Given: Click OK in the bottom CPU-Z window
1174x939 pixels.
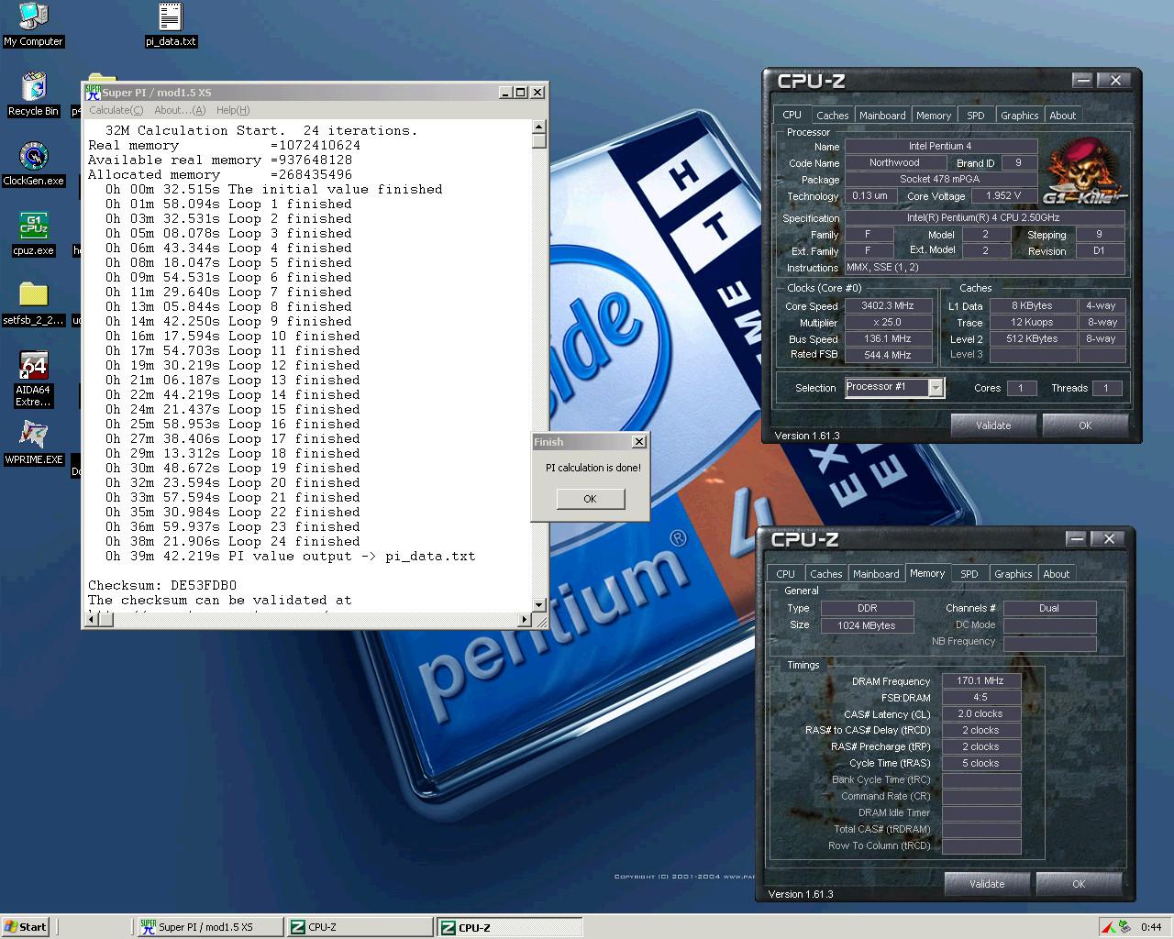Looking at the screenshot, I should coord(1079,884).
